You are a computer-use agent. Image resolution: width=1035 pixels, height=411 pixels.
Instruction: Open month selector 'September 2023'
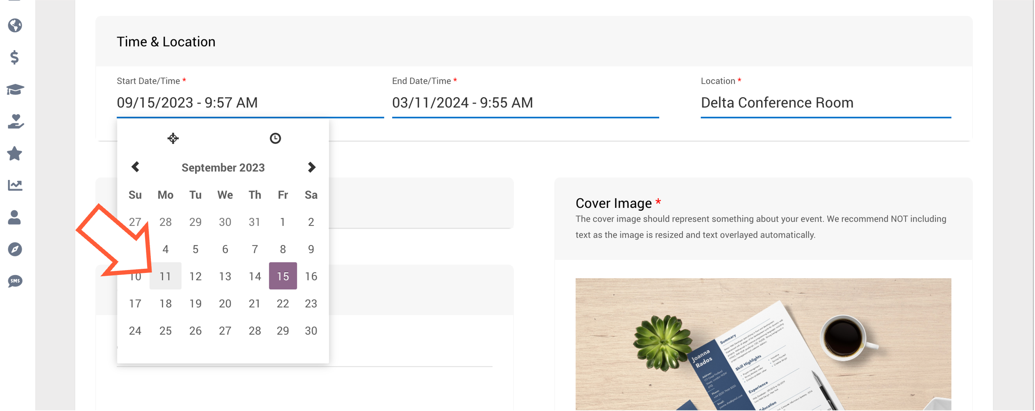pos(223,168)
